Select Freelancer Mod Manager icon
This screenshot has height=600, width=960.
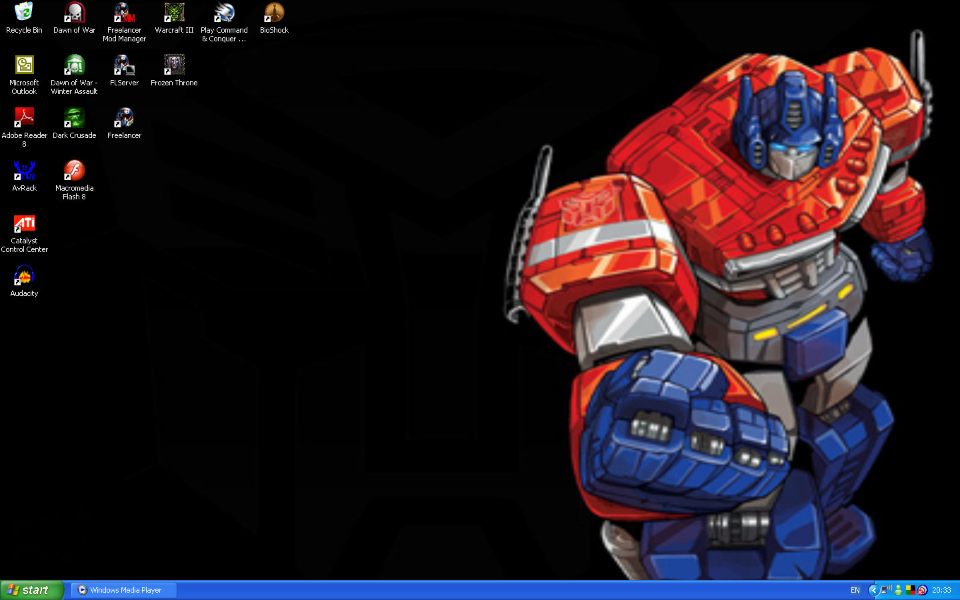pyautogui.click(x=124, y=22)
